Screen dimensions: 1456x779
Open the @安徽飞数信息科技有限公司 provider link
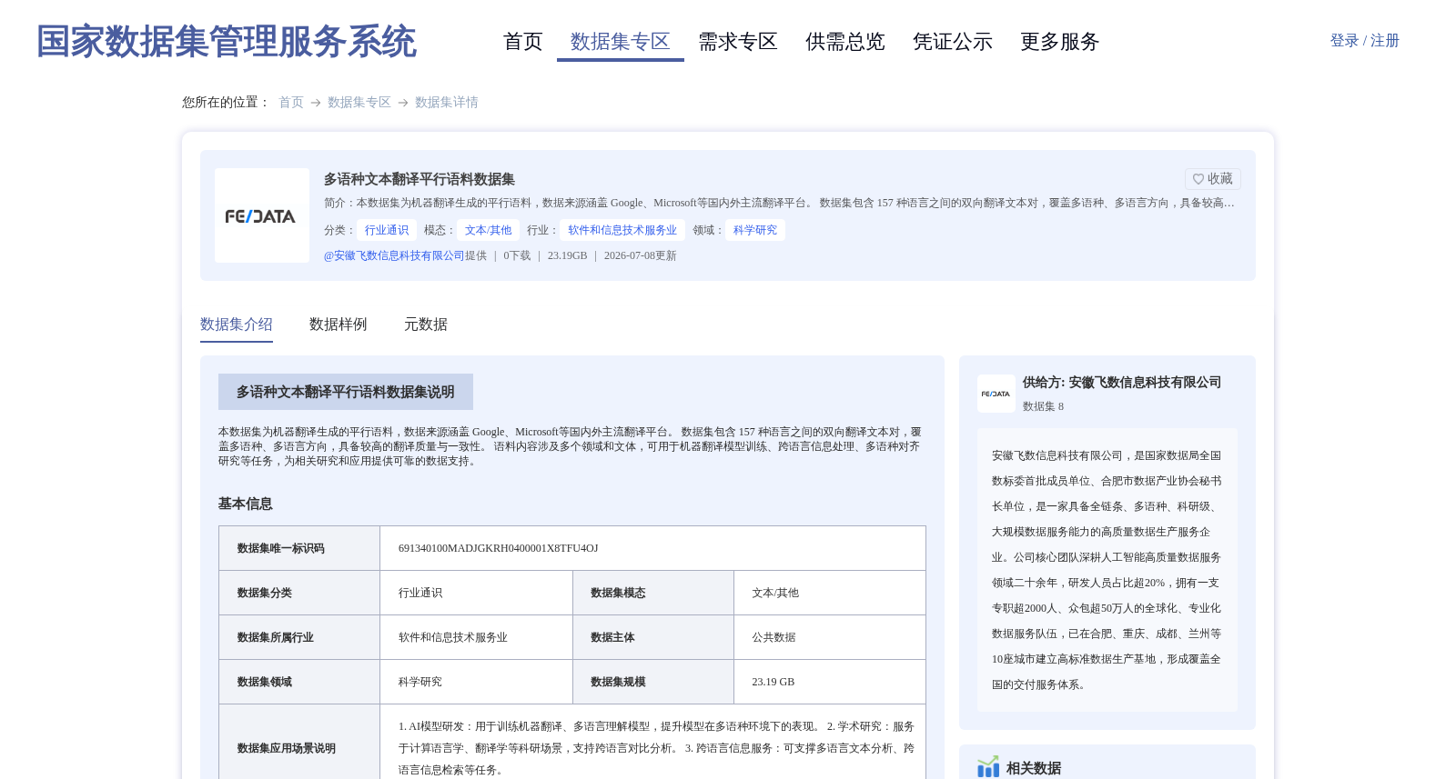point(394,255)
